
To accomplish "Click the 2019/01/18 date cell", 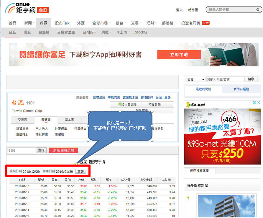I will pos(22,186).
